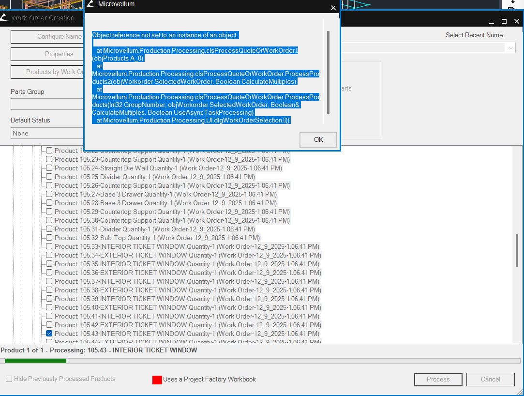
Task: Click the 'Uses a Project Factory Workbook' label
Action: (209, 379)
